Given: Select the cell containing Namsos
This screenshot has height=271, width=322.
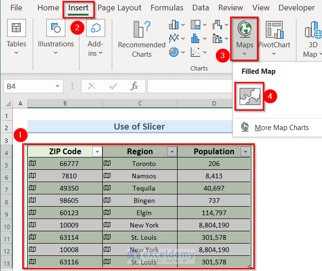Looking at the screenshot, I should point(140,176).
